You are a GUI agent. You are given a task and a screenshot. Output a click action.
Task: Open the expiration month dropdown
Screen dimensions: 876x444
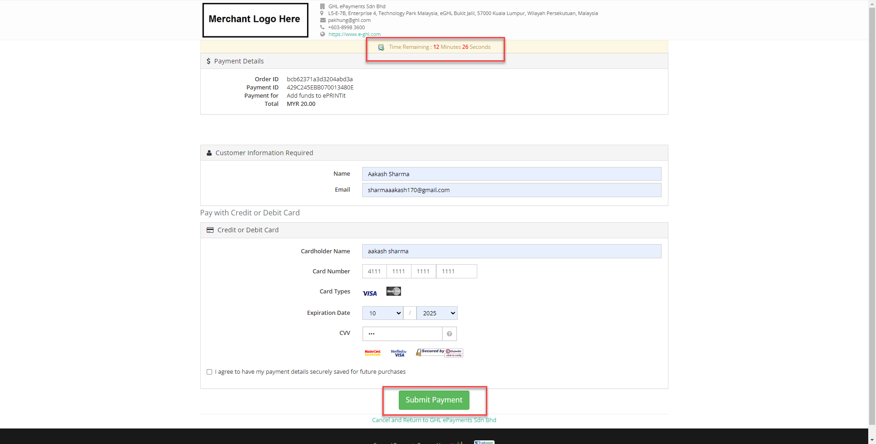pyautogui.click(x=383, y=313)
